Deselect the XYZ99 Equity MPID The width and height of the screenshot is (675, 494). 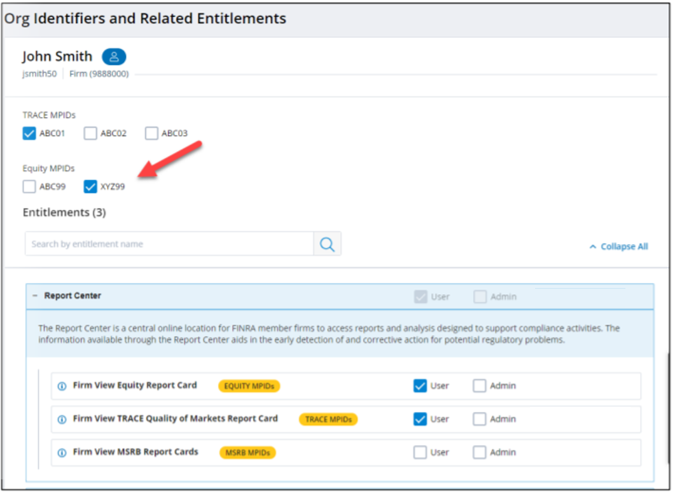click(x=90, y=186)
